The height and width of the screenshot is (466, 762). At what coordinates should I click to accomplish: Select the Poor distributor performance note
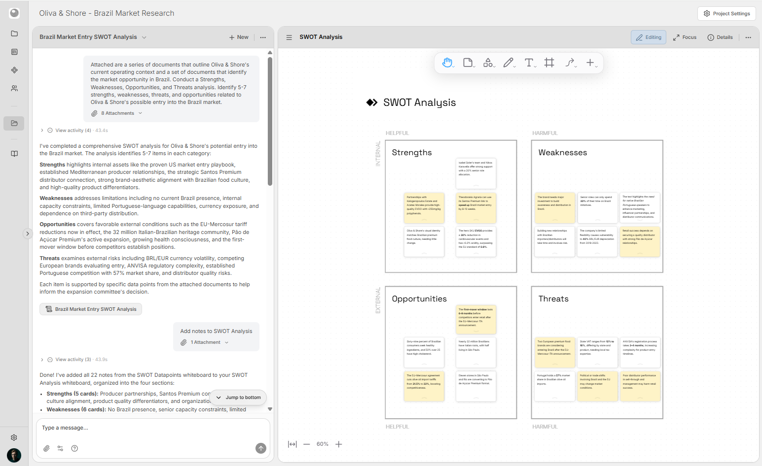(640, 386)
